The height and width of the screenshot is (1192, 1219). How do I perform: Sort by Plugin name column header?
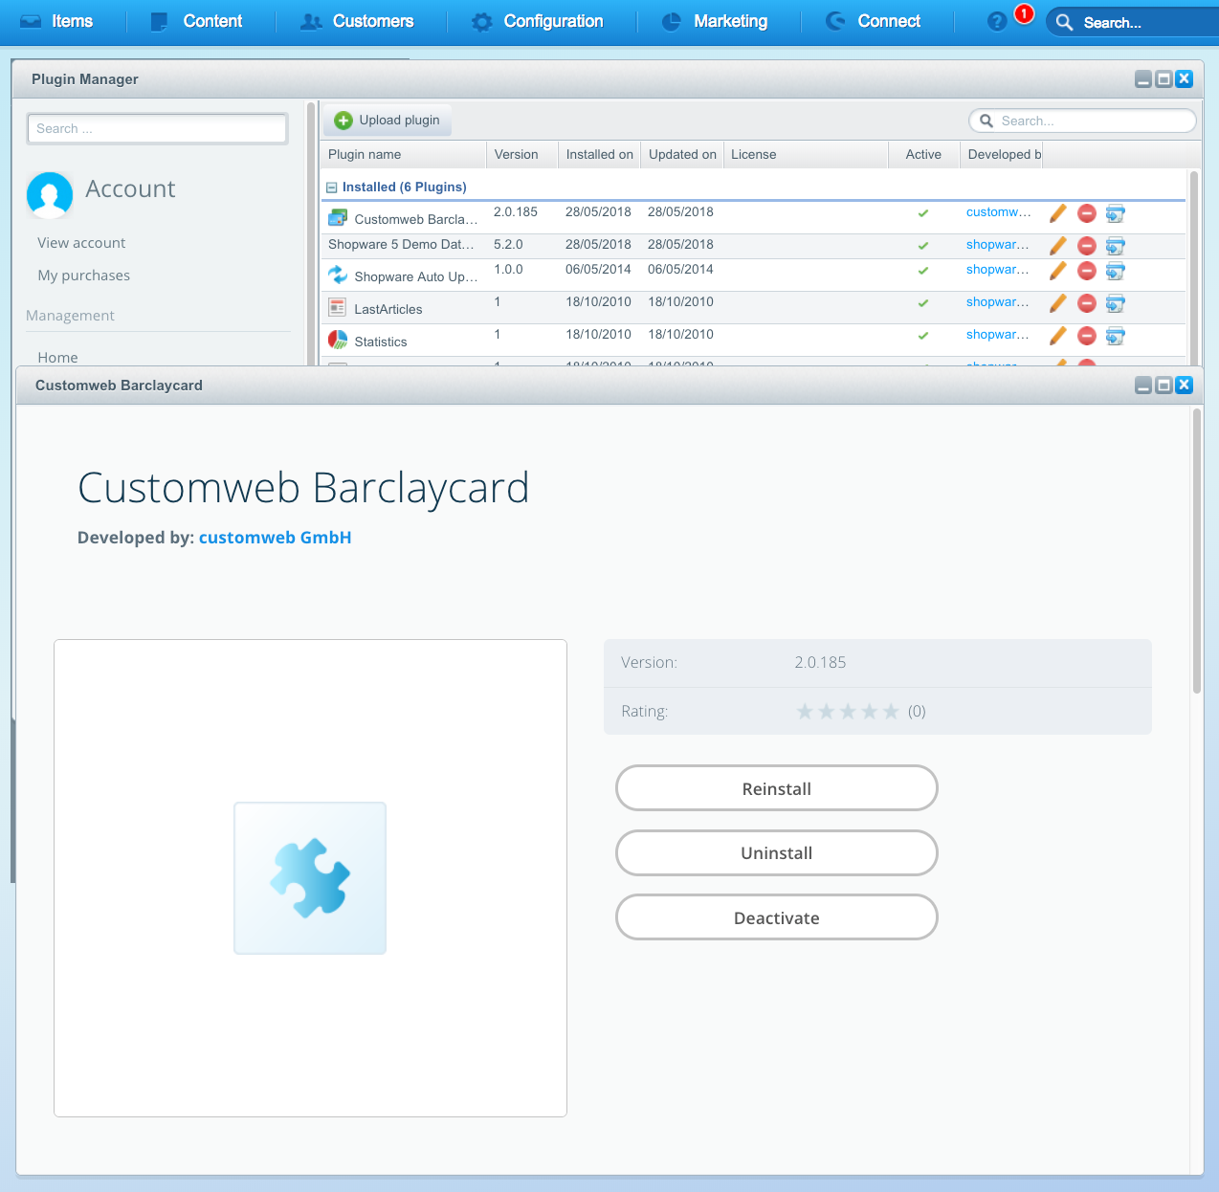click(x=403, y=154)
